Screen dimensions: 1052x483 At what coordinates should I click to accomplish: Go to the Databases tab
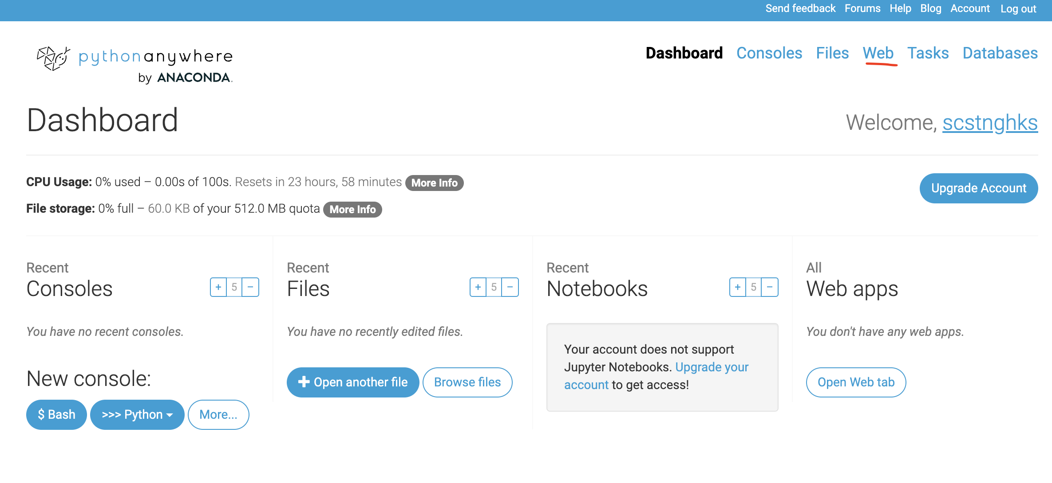(1000, 53)
